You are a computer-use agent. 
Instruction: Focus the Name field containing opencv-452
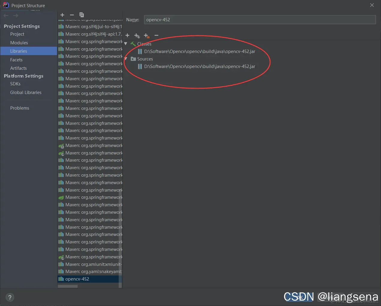coord(260,20)
